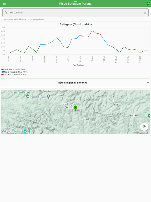Click the chart peak at 1-10/ago
Viewport: 151px width, 202px height.
92,31
